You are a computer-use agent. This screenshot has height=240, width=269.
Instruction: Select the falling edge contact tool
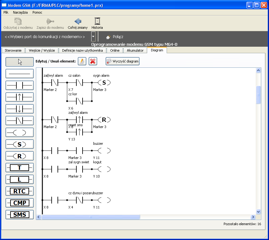19,109
